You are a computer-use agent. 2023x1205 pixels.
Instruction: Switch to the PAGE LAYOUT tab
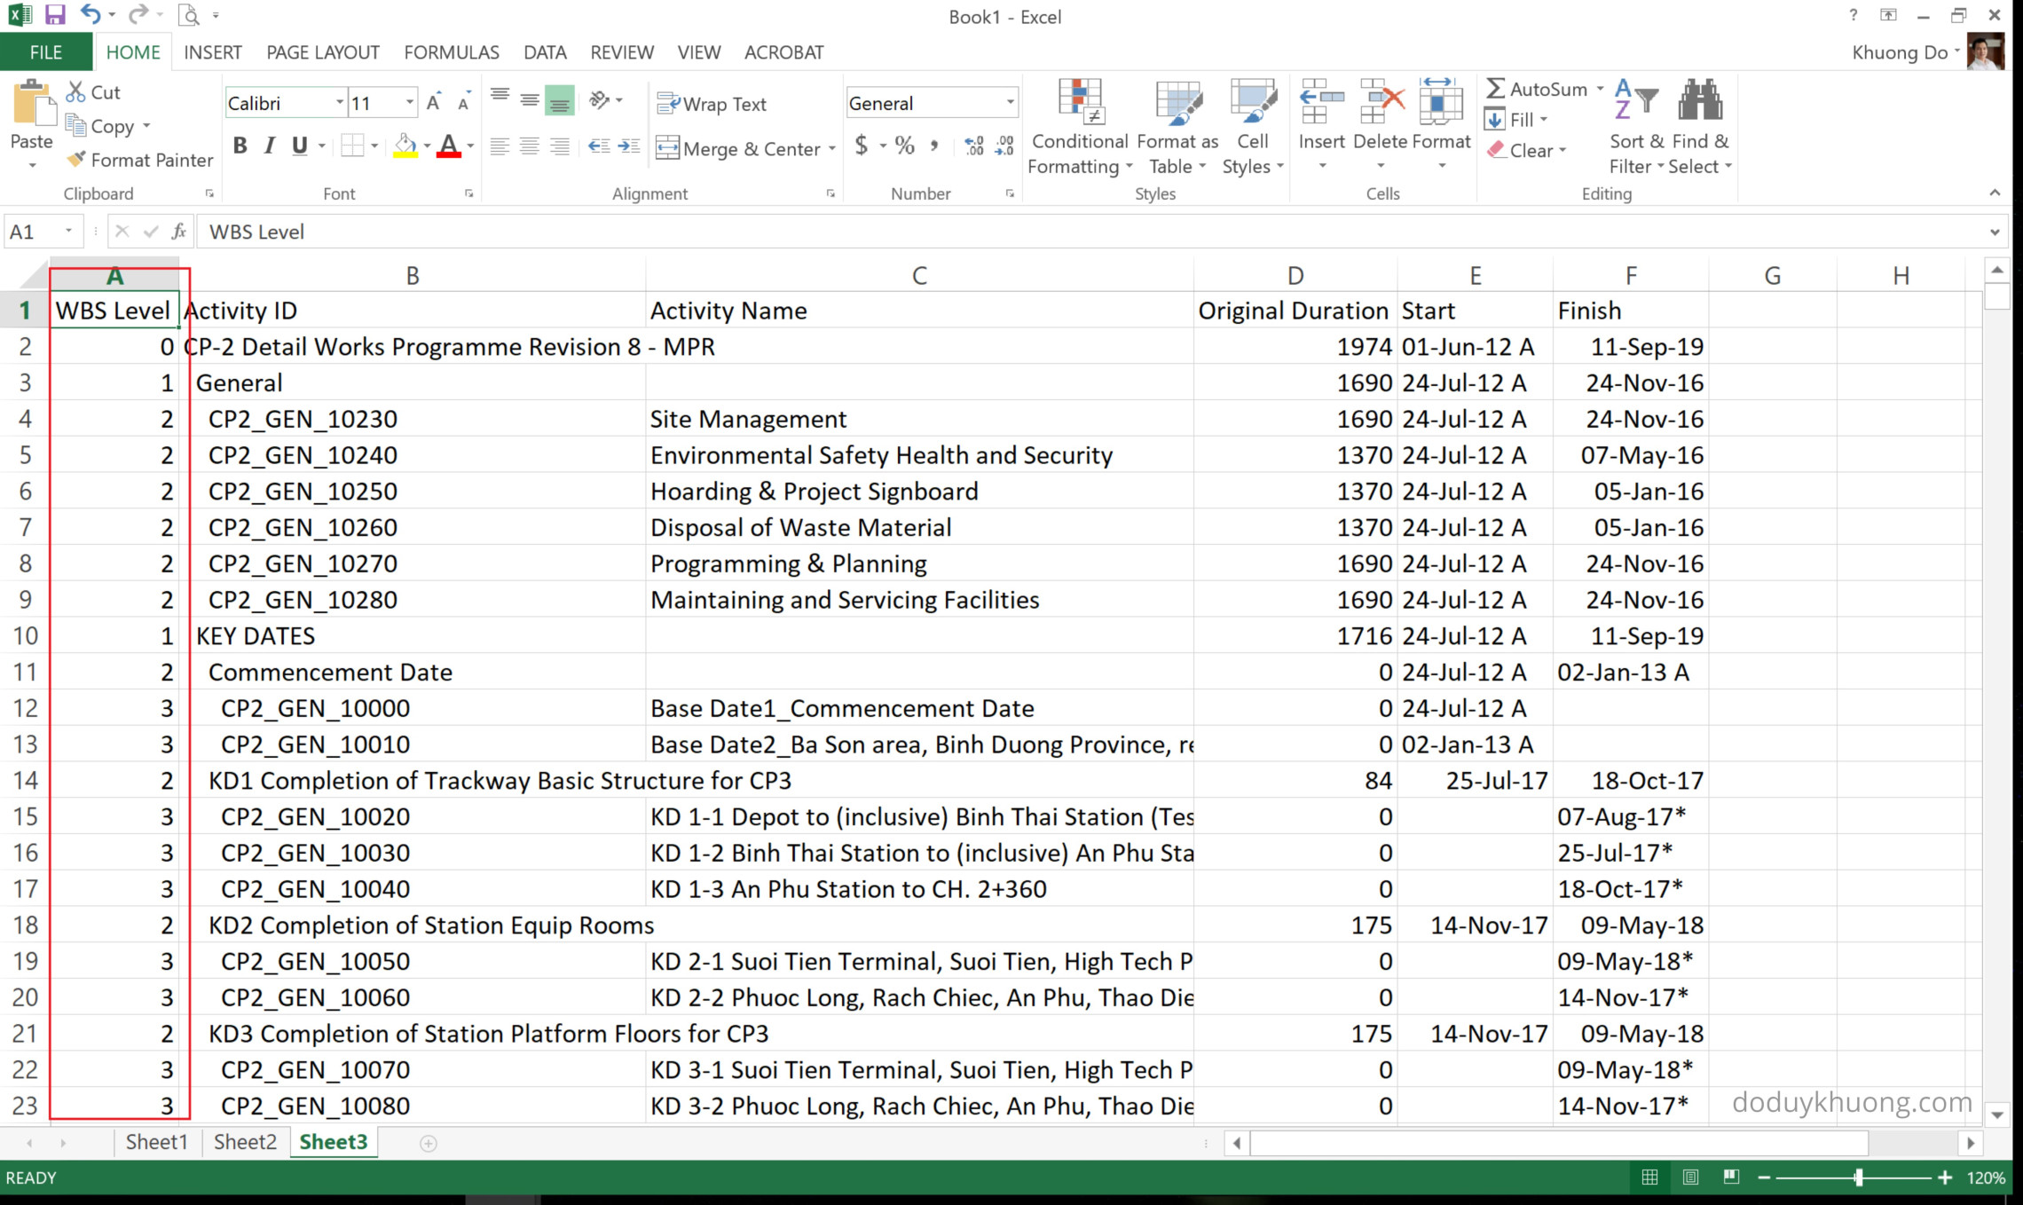323,52
